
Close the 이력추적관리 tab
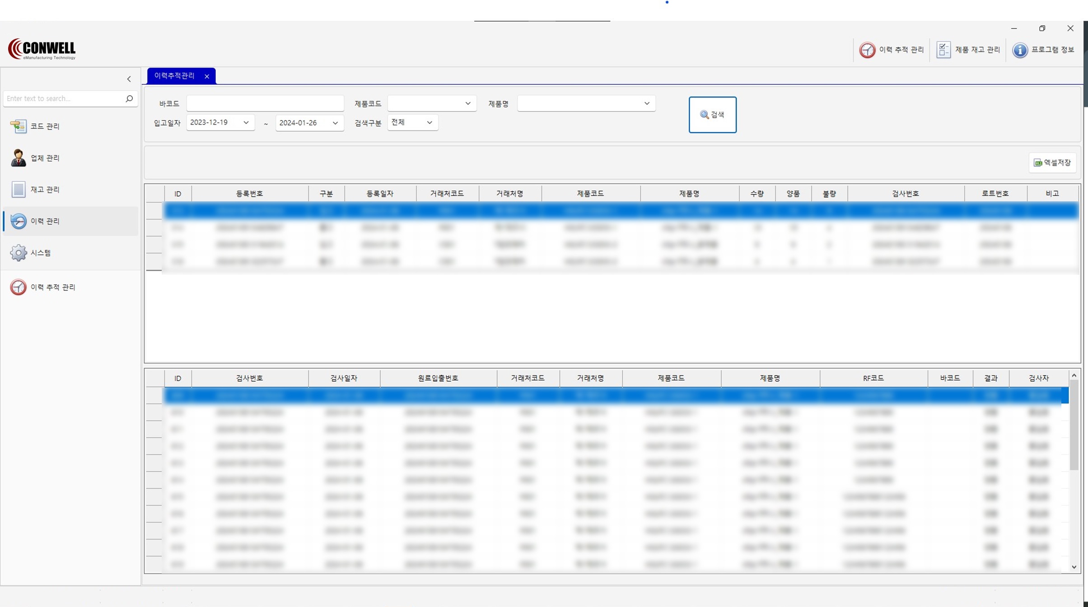207,76
